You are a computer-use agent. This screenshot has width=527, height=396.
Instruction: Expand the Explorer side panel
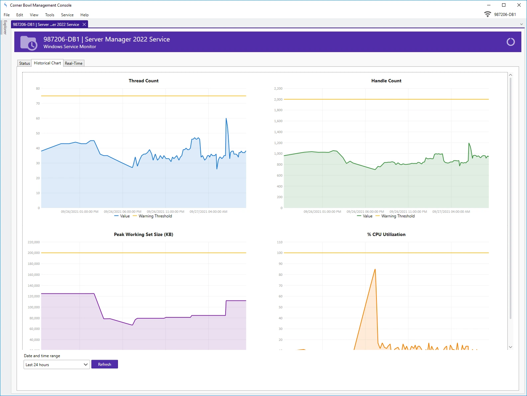pyautogui.click(x=5, y=27)
